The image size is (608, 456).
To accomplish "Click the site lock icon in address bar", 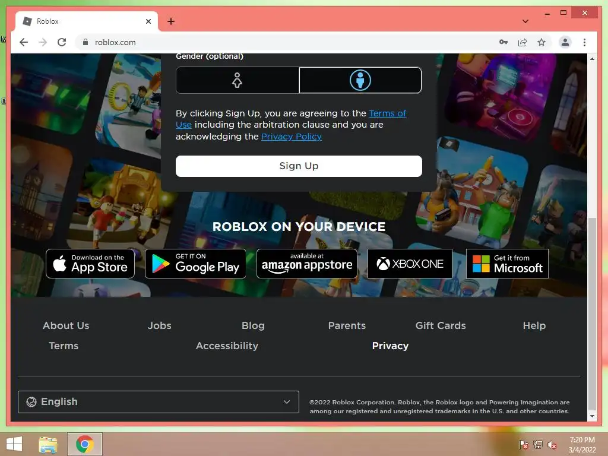I will pyautogui.click(x=85, y=42).
